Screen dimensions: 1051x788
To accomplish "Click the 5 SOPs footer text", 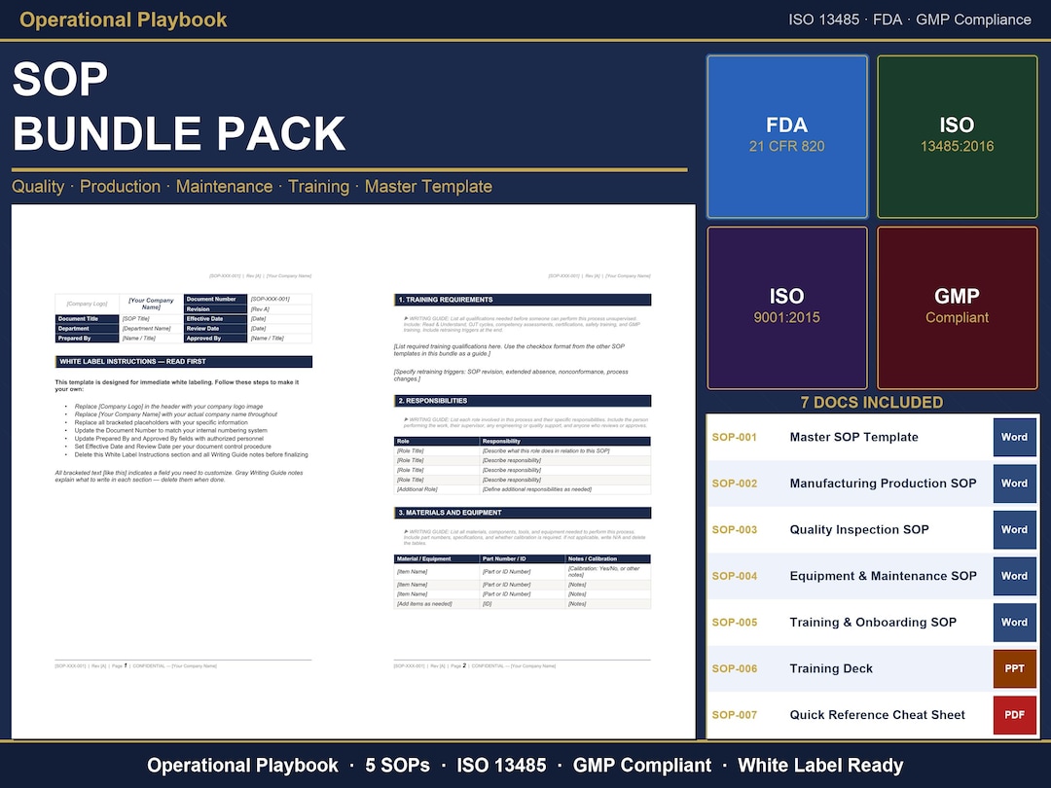I will [397, 766].
